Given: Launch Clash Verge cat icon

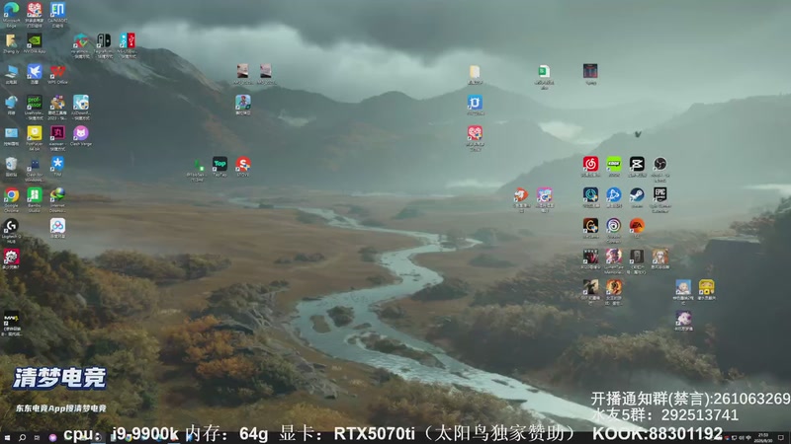Looking at the screenshot, I should (81, 133).
